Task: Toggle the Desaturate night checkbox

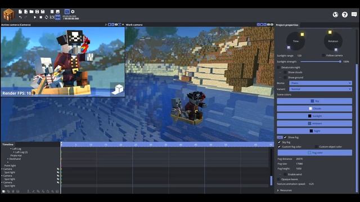Action: tap(278, 67)
